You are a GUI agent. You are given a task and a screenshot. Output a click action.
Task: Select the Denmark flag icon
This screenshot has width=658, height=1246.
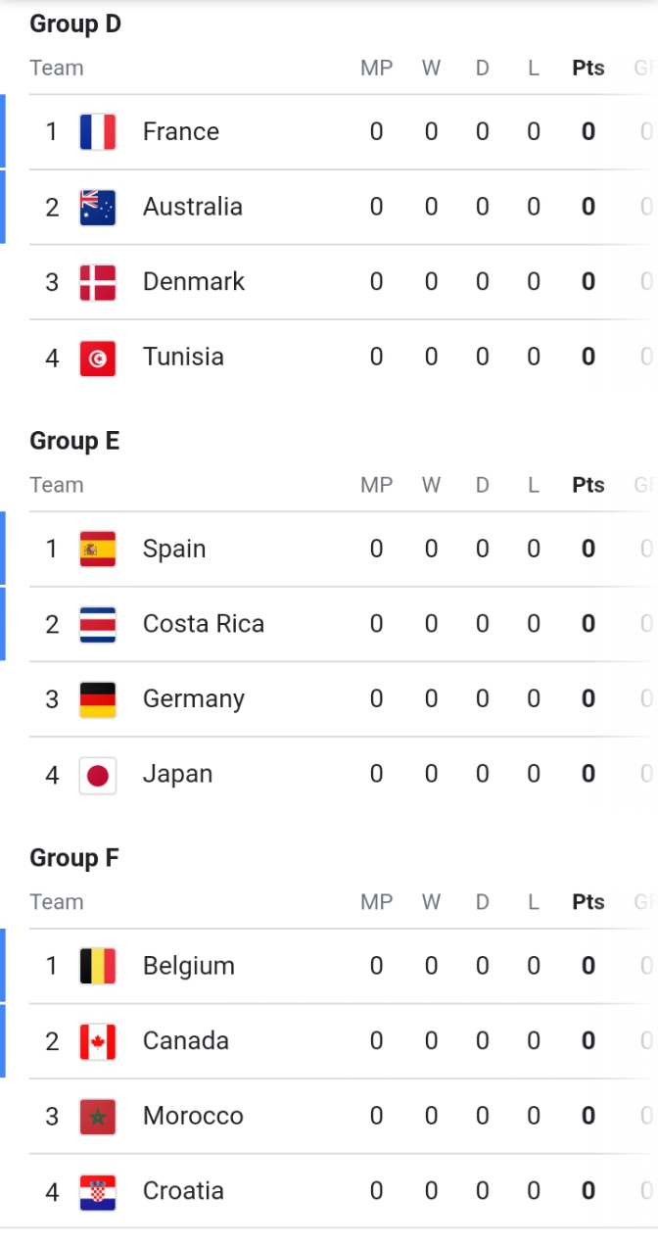[98, 282]
